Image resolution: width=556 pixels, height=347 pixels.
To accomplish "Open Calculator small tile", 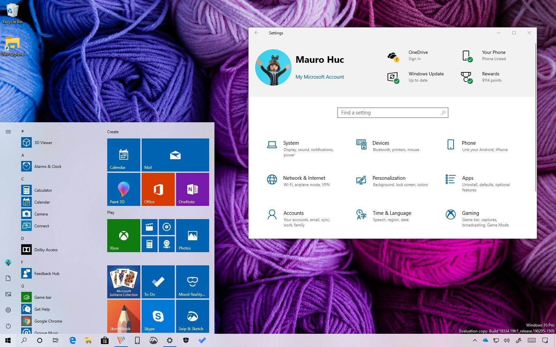I will click(150, 244).
